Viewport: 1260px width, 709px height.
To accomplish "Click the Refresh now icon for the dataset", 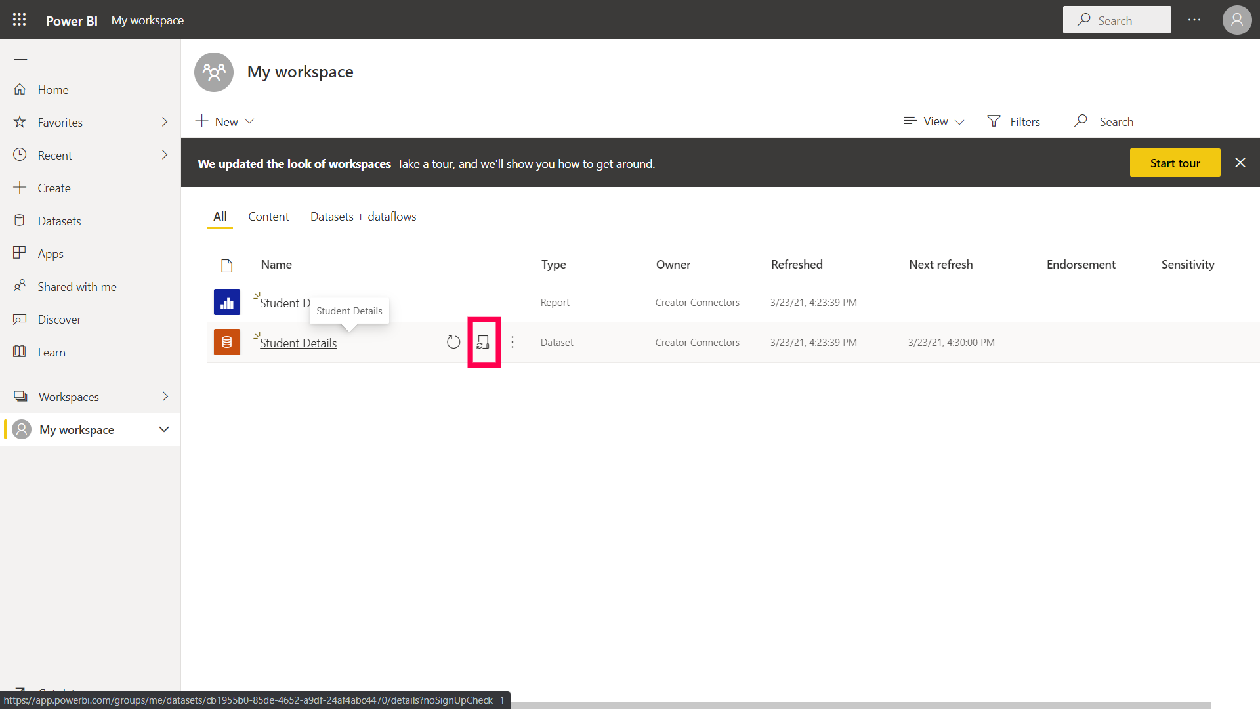I will (x=453, y=342).
